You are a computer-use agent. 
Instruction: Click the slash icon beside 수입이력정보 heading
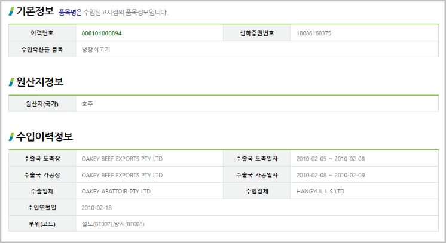(11, 137)
